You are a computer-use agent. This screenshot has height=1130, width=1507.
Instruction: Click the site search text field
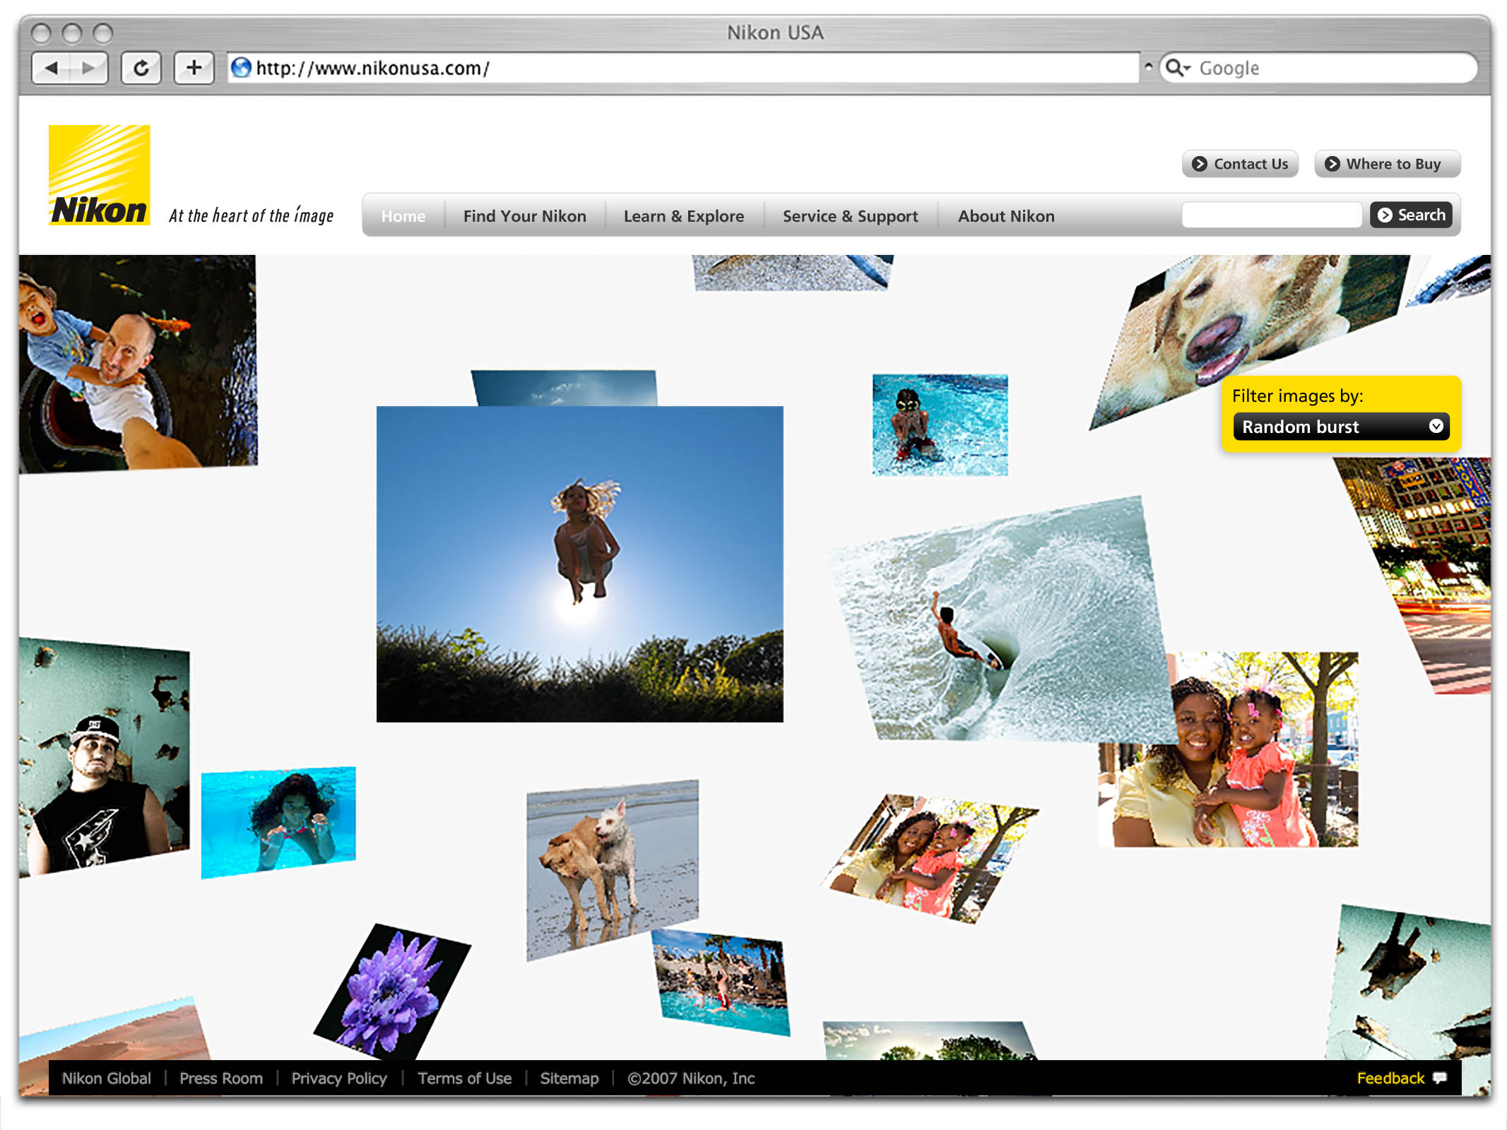[x=1271, y=215]
